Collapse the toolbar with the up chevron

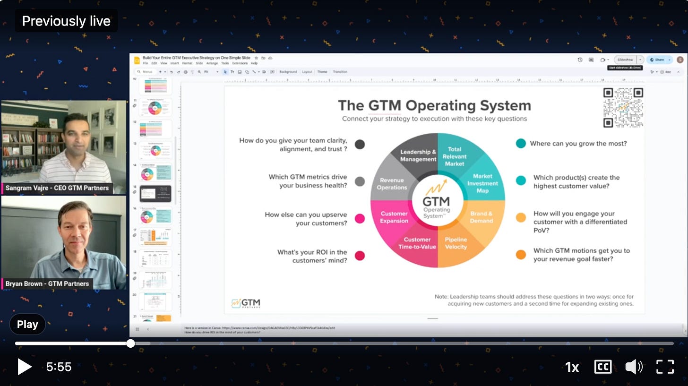(x=678, y=72)
